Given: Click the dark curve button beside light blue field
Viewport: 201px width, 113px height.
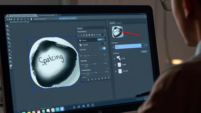Looking at the screenshot, I should pyautogui.click(x=143, y=45).
